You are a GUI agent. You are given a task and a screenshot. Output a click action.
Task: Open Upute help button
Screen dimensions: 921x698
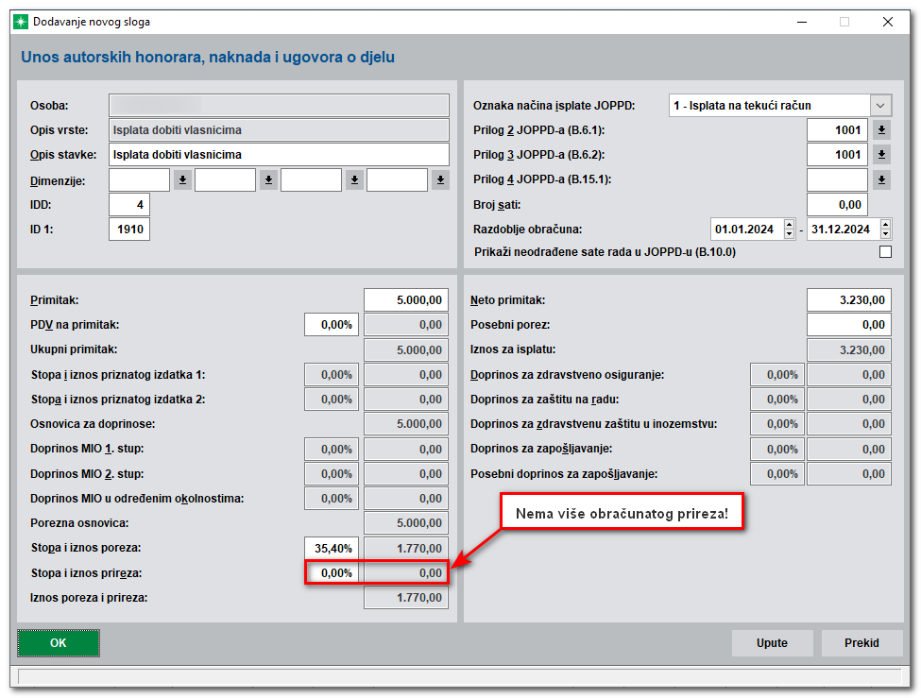pos(772,643)
